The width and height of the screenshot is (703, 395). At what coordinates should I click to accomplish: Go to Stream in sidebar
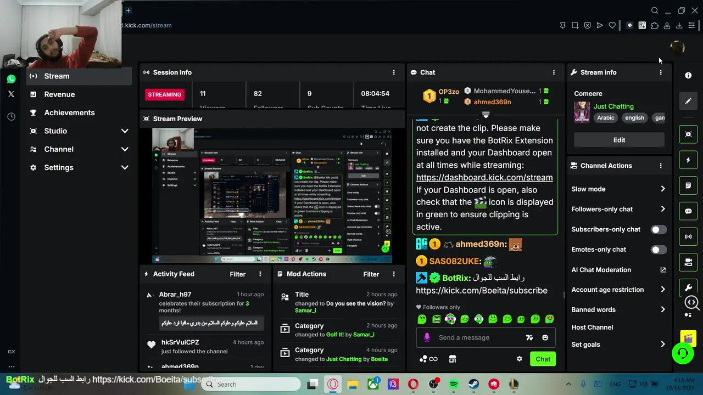tap(79, 76)
